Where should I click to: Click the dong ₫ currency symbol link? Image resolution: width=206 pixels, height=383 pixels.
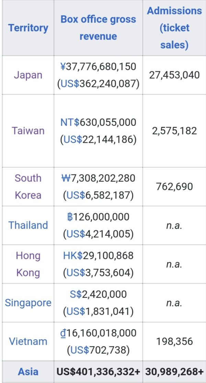(62, 333)
